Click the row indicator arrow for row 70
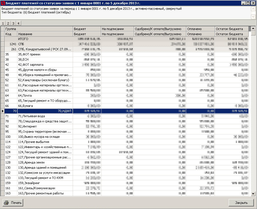 [3, 111]
